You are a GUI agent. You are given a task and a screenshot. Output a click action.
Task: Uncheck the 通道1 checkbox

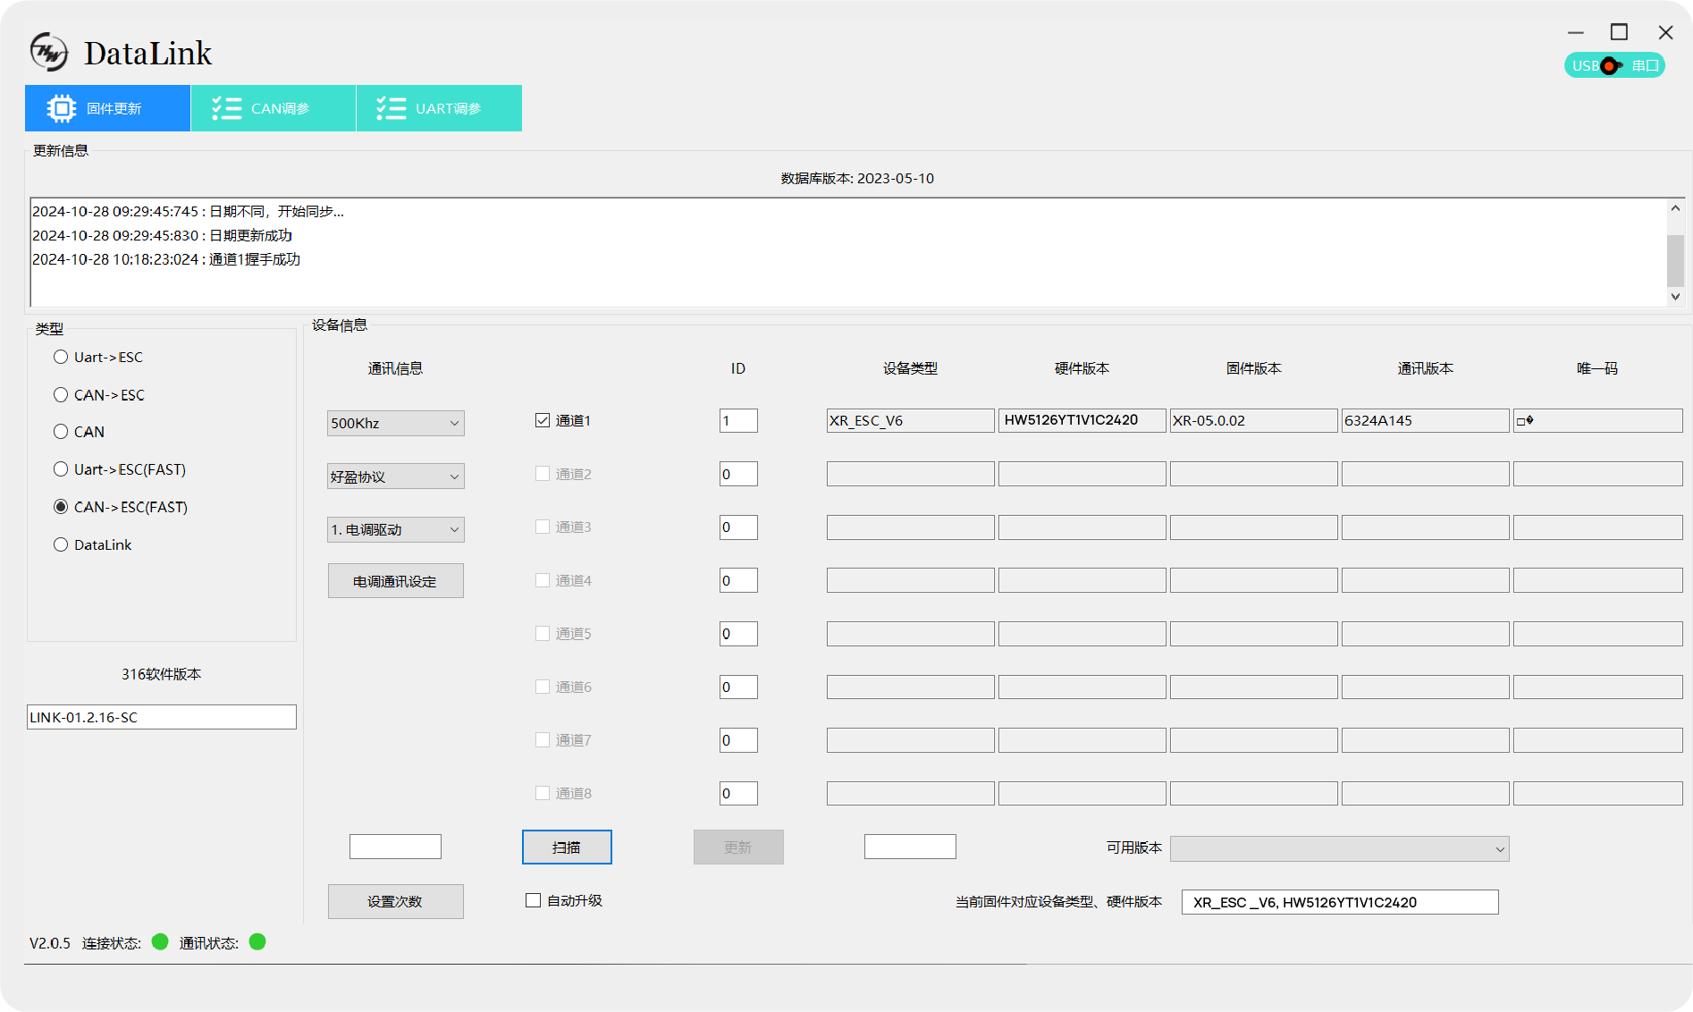(x=543, y=420)
